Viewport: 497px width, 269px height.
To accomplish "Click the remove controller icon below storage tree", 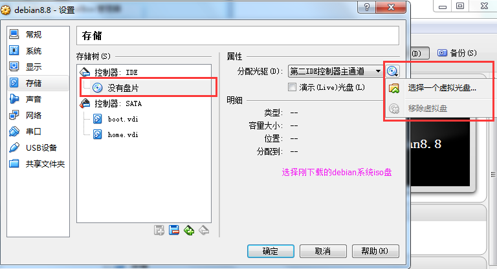I will [174, 230].
